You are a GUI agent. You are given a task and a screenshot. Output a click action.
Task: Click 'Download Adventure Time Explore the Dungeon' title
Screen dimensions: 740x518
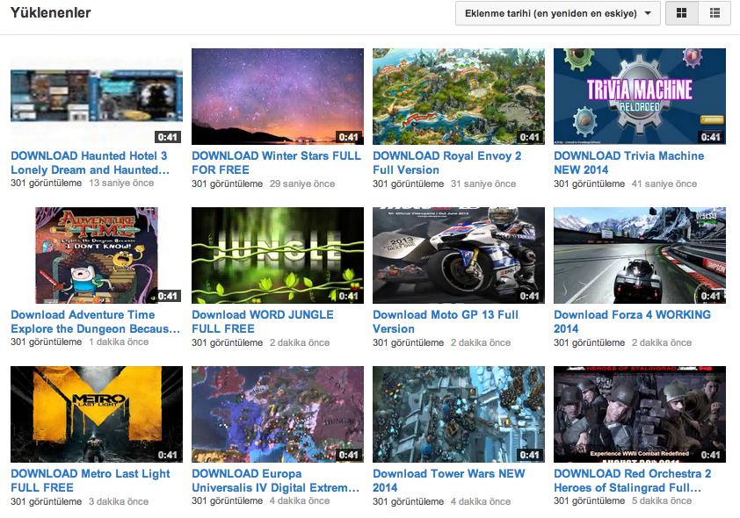coord(95,321)
